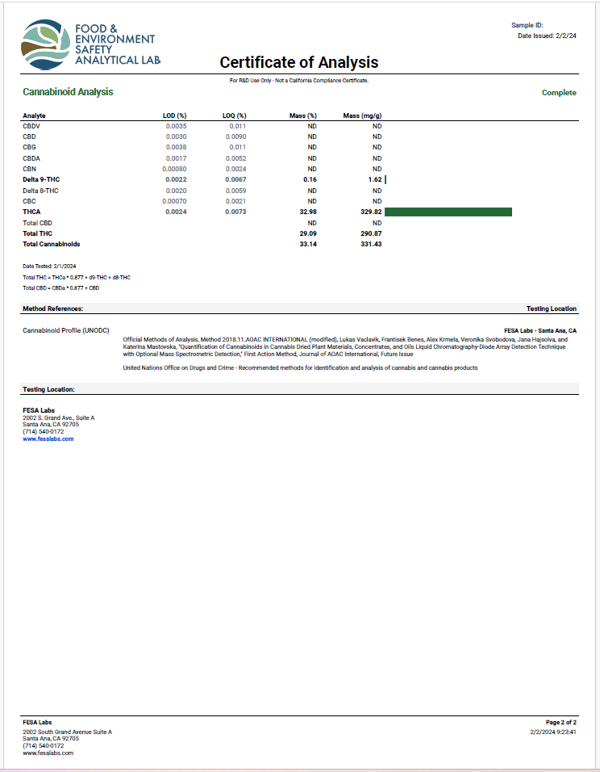Click the Cannabinoid Analysis section heading
This screenshot has width=600, height=772.
(x=68, y=92)
